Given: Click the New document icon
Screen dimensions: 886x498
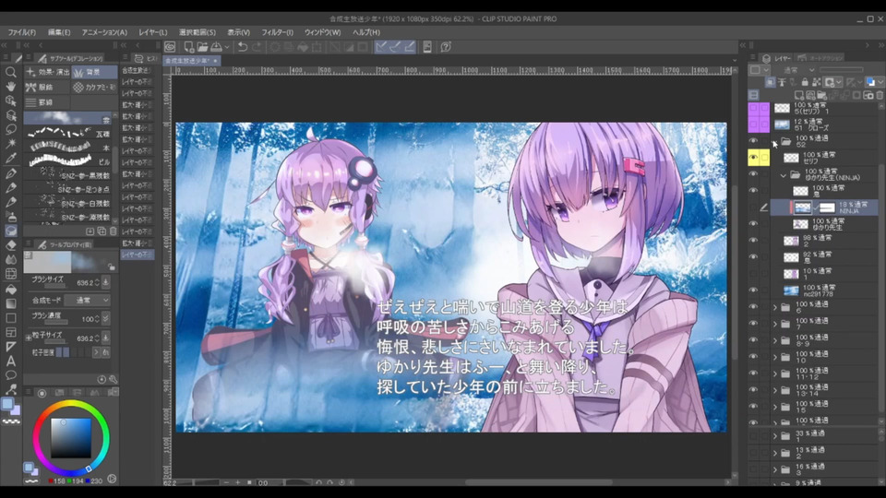Looking at the screenshot, I should tap(188, 47).
